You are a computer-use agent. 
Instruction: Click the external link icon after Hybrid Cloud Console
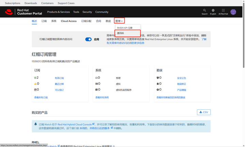(94, 124)
